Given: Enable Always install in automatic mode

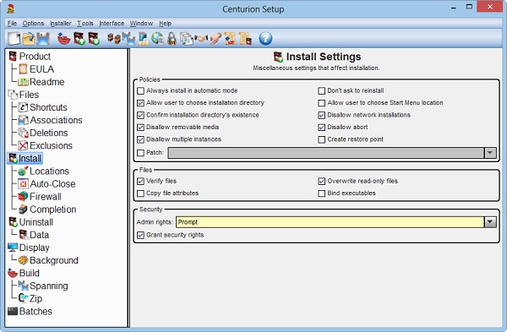Looking at the screenshot, I should click(140, 91).
